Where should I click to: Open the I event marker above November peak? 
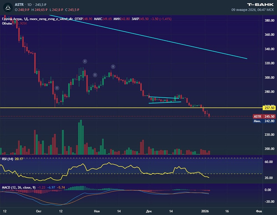tap(113, 67)
